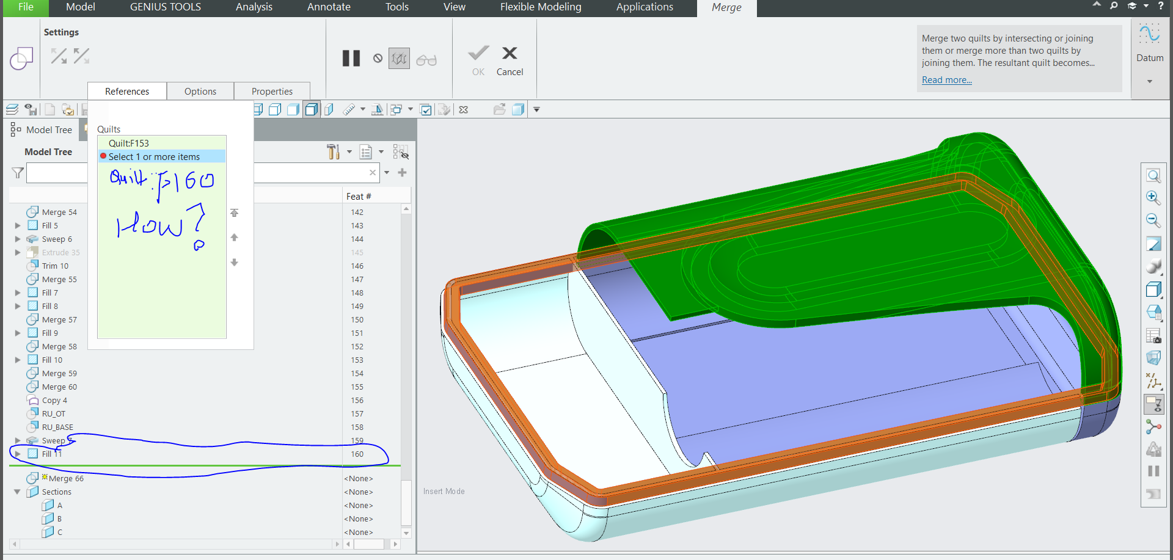The width and height of the screenshot is (1173, 560).
Task: Open display style cube dropdown
Action: [1153, 289]
